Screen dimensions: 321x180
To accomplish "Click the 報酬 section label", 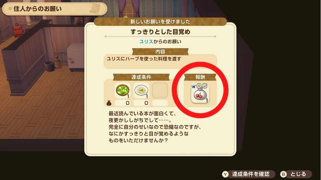I will [200, 77].
